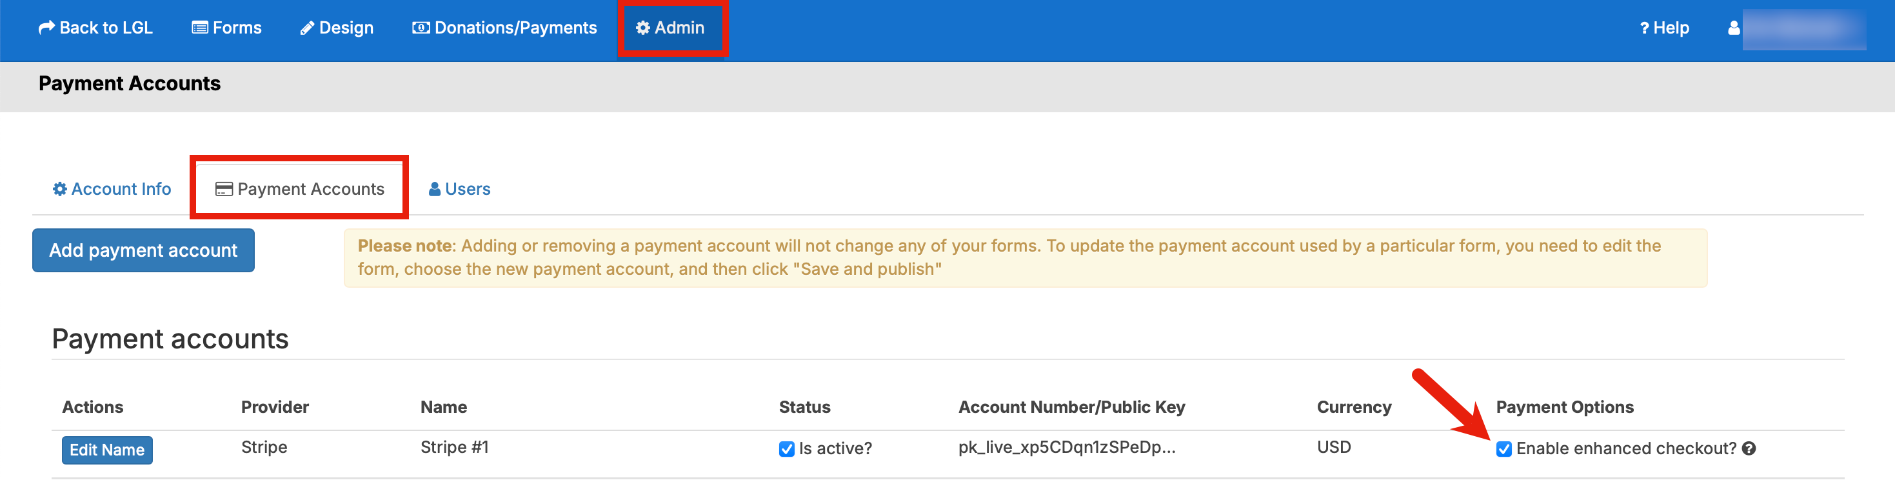1895x480 pixels.
Task: Click the Donations/Payments money icon
Action: [x=421, y=28]
